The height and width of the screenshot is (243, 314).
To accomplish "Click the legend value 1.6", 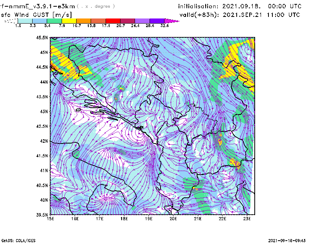I will pos(18,26).
